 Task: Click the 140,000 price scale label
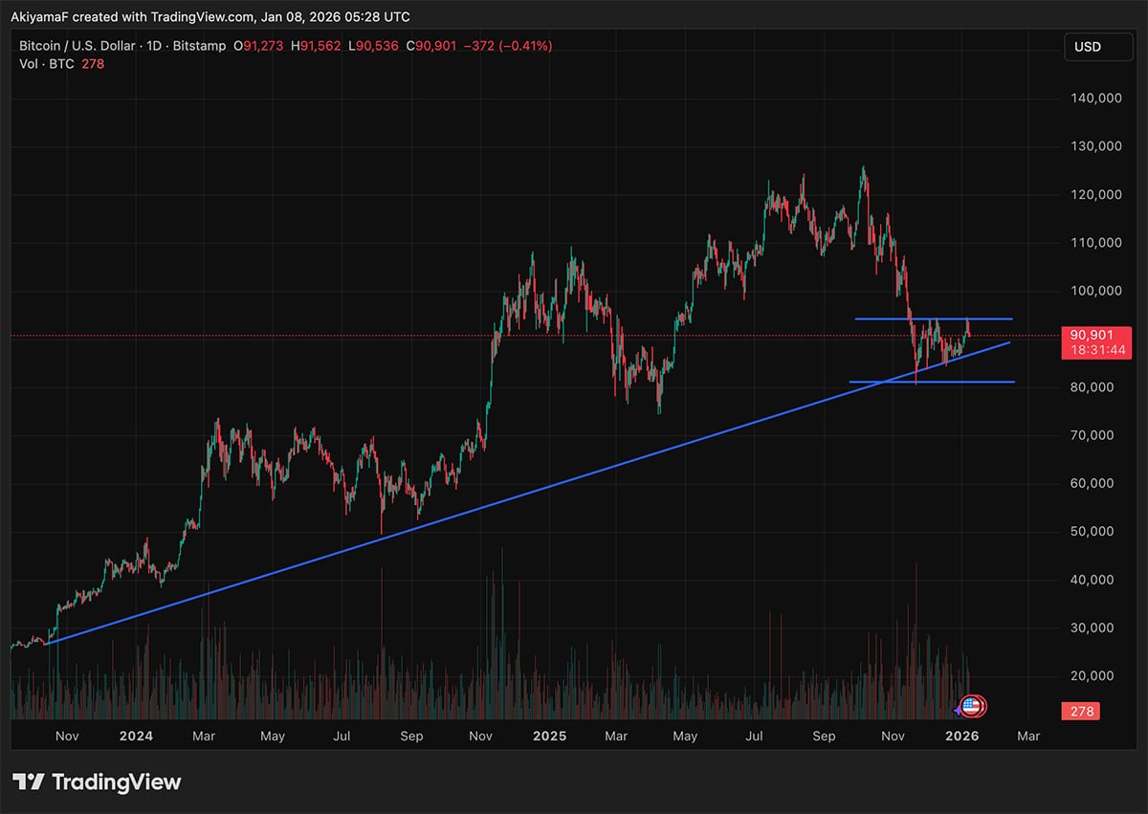click(1094, 99)
